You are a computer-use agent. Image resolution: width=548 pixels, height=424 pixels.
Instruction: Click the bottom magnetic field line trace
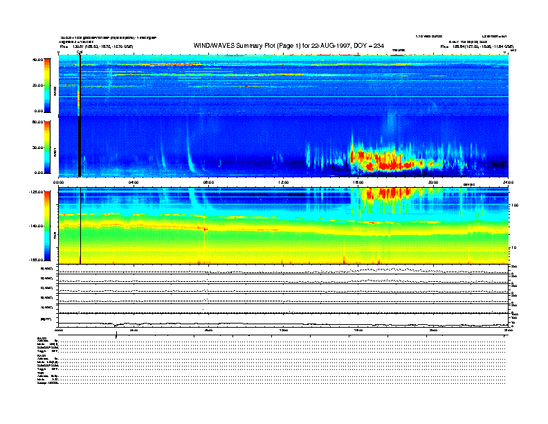[283, 324]
